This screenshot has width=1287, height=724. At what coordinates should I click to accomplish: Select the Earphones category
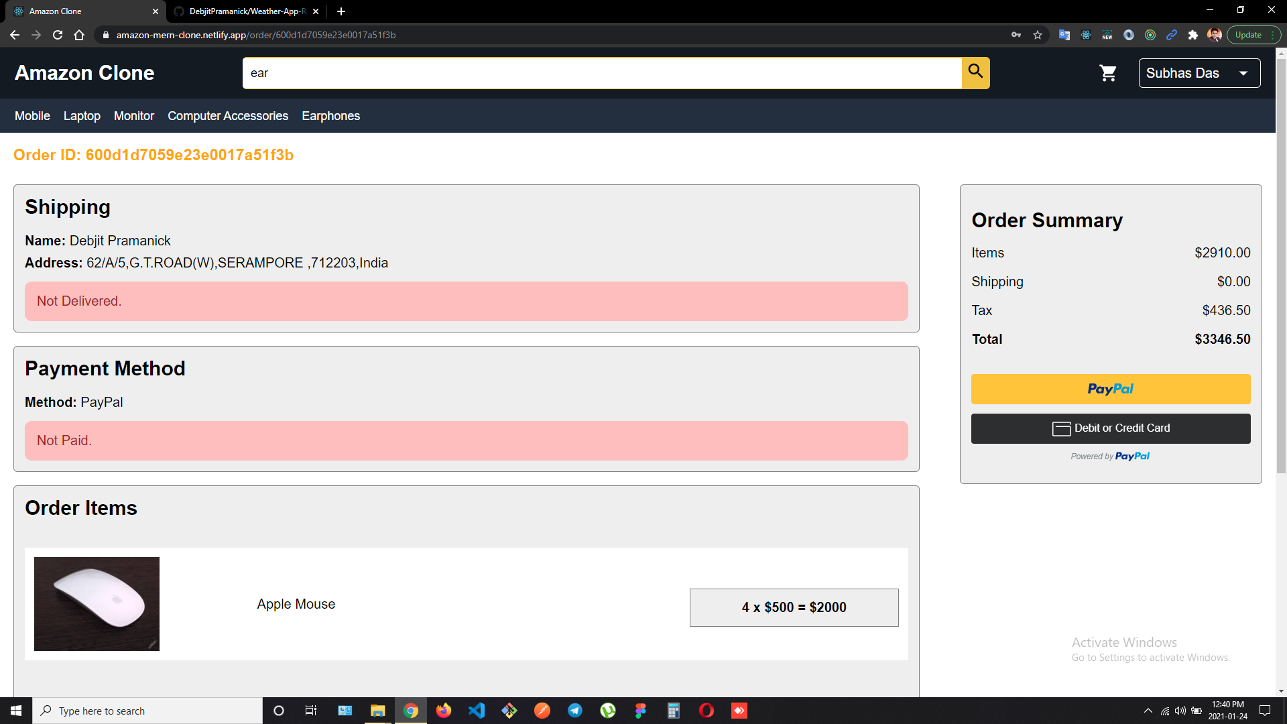[330, 116]
